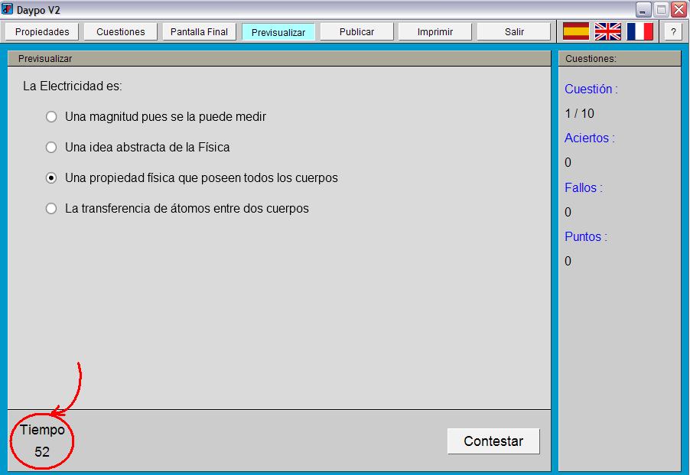Go to the Cuestiones tab
This screenshot has height=475, width=690.
121,31
